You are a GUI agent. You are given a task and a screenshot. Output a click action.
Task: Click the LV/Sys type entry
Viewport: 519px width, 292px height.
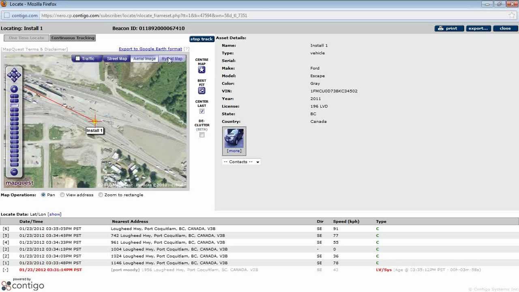[x=384, y=270]
